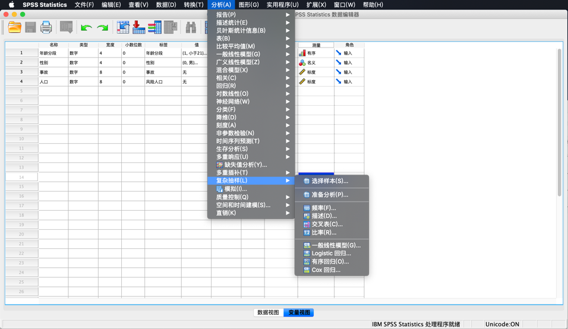Click the Go to variable icon
This screenshot has height=329, width=568.
click(139, 27)
